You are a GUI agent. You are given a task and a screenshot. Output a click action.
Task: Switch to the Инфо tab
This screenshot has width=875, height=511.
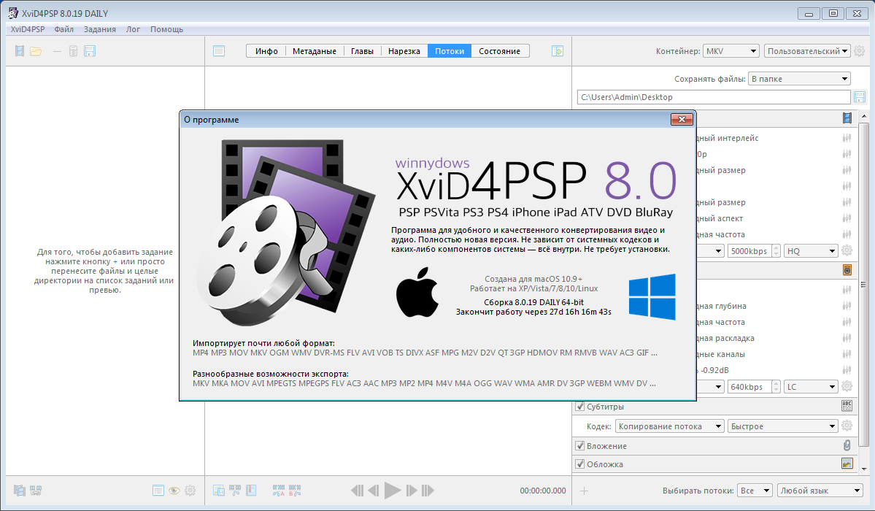click(x=266, y=51)
